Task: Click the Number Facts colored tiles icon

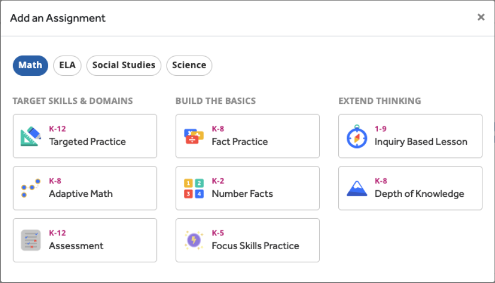Action: point(194,188)
